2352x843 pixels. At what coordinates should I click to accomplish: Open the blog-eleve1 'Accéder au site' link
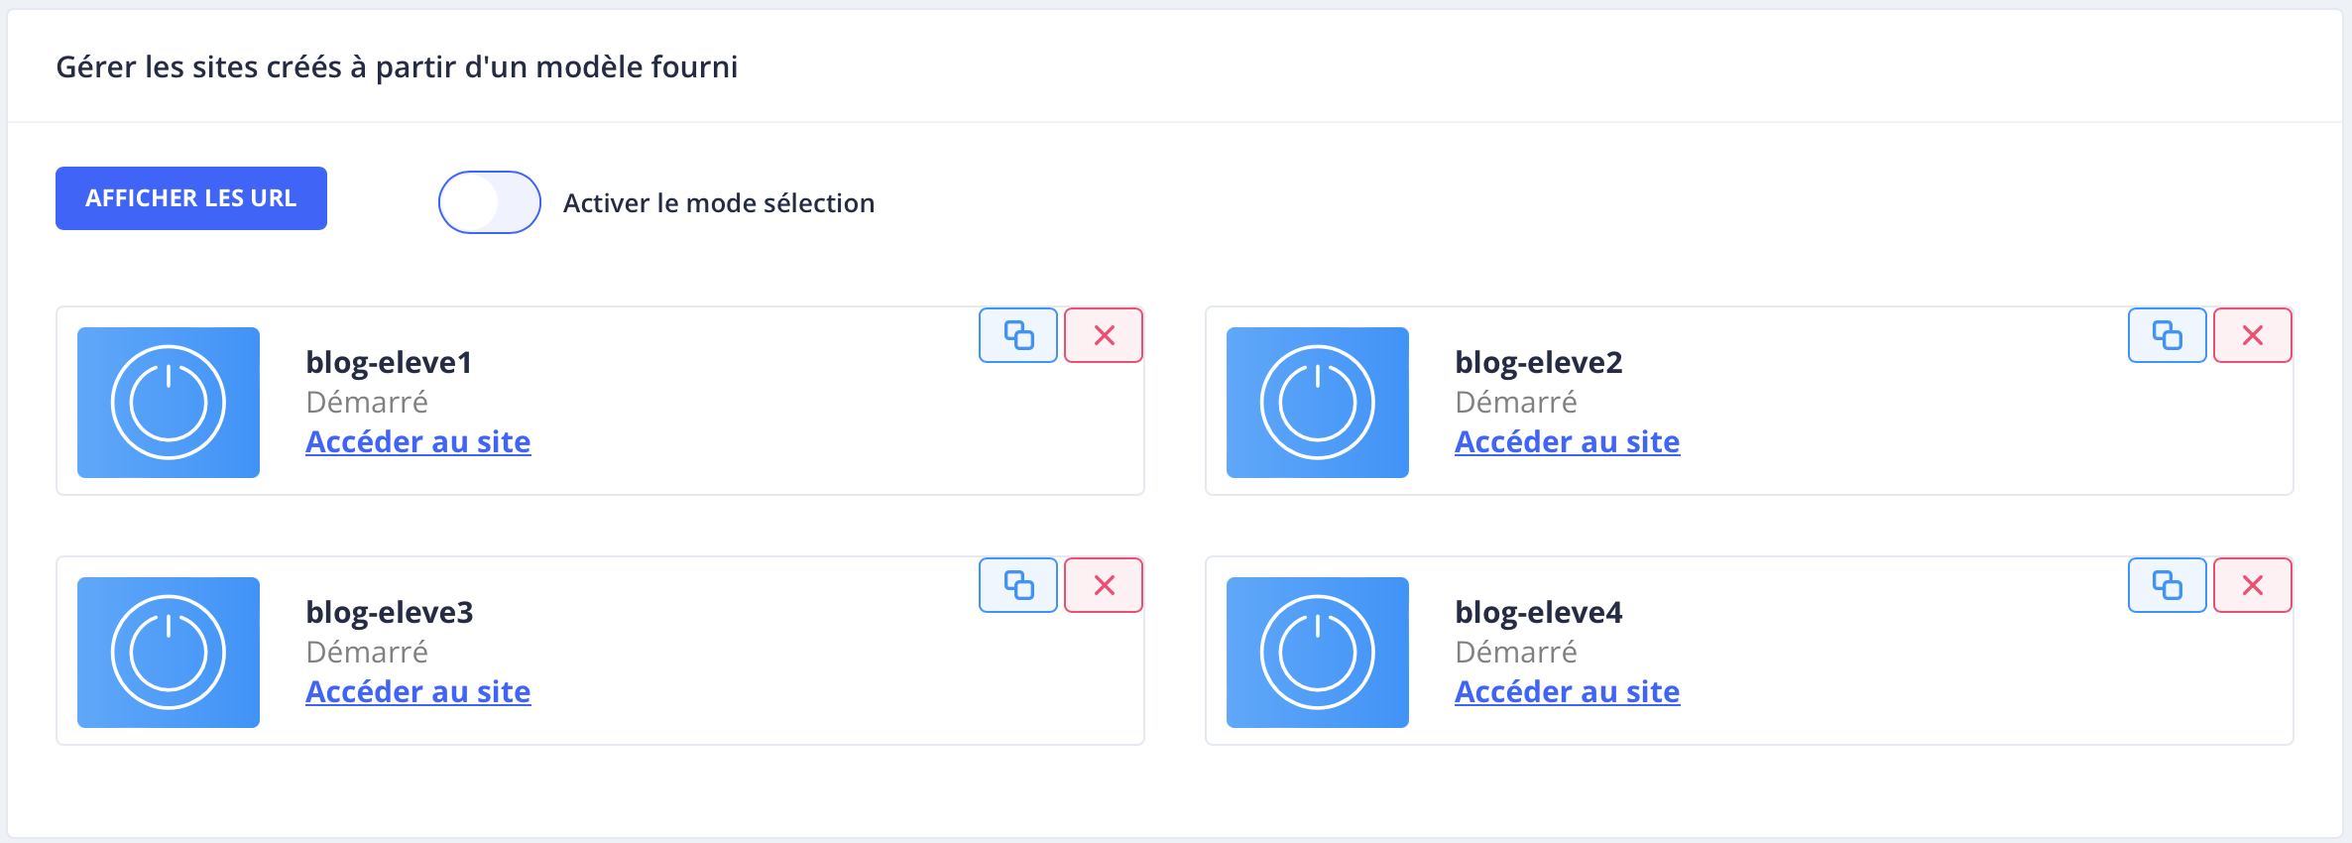(x=417, y=441)
